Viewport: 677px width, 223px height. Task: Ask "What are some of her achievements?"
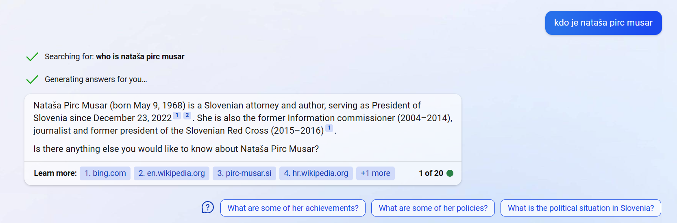coord(293,208)
